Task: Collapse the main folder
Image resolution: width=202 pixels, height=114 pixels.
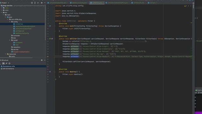Action: (x=3, y=15)
